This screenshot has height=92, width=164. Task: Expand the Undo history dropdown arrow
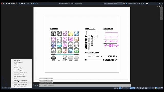[x=26, y=3]
